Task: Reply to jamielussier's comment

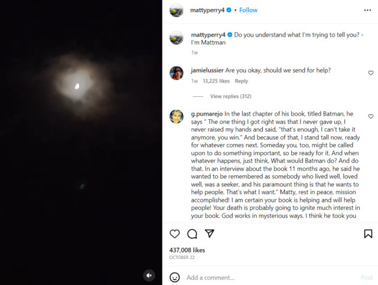Action: pos(241,81)
